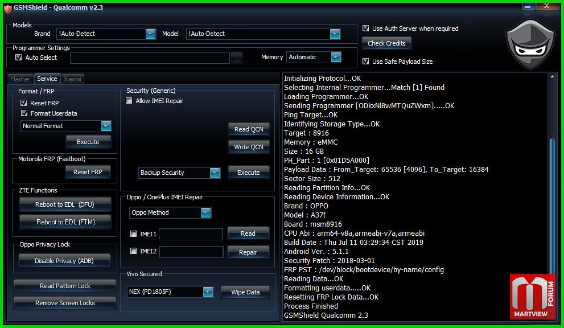Click the GSMShield app icon in title bar
This screenshot has height=328, width=564.
point(7,8)
